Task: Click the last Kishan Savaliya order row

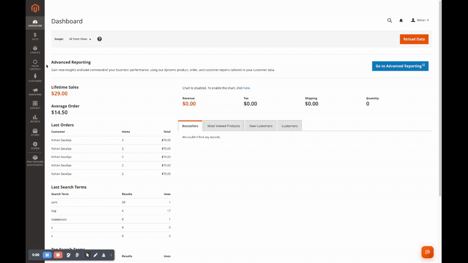Action: coord(111,174)
